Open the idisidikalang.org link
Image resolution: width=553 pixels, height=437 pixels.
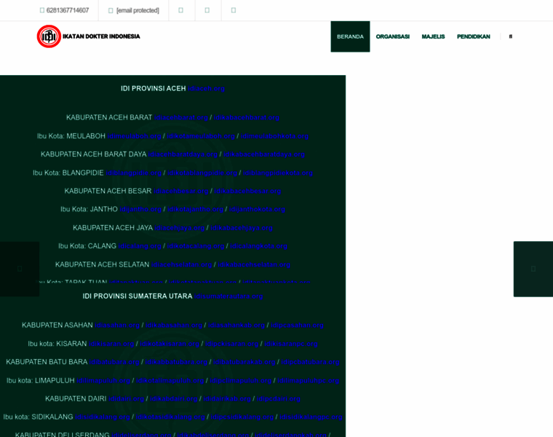tap(103, 417)
